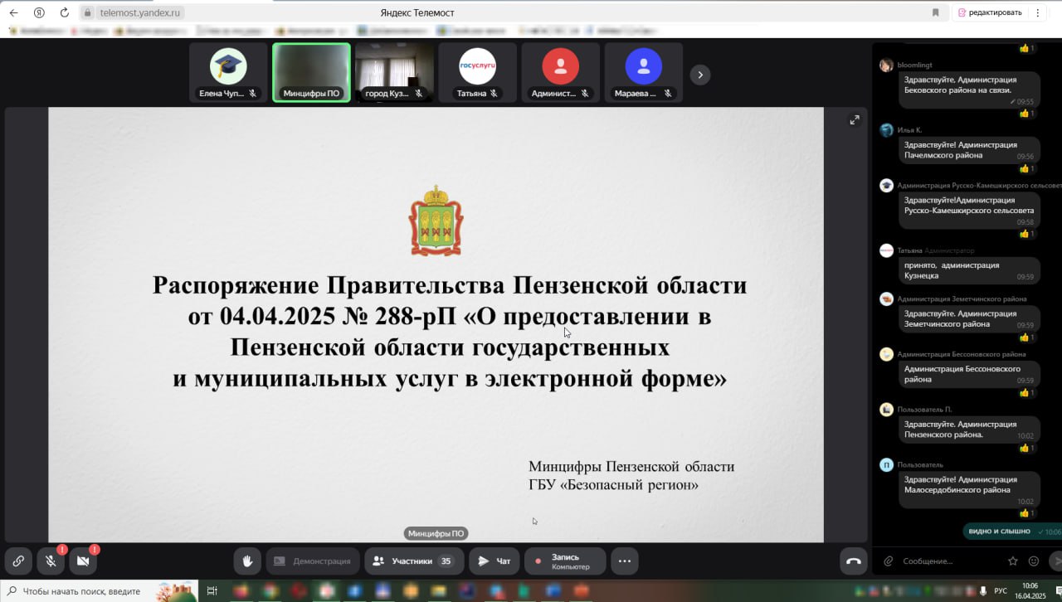Screen dimensions: 1062x602
Task: Select the Татьяна participant thumbnail
Action: [x=477, y=72]
